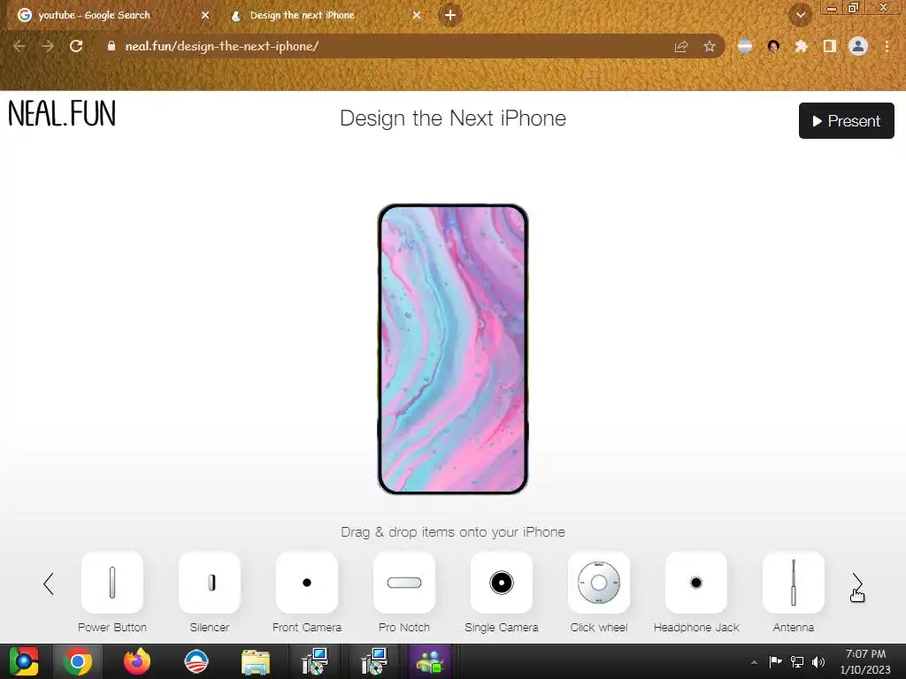
Task: Open the Action Center flag icon
Action: pyautogui.click(x=775, y=661)
